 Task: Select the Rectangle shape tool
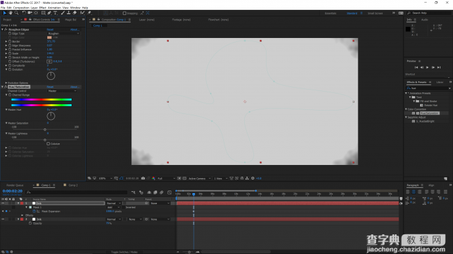[x=43, y=13]
